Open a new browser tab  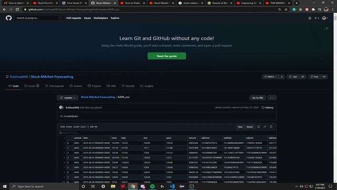click(x=296, y=3)
